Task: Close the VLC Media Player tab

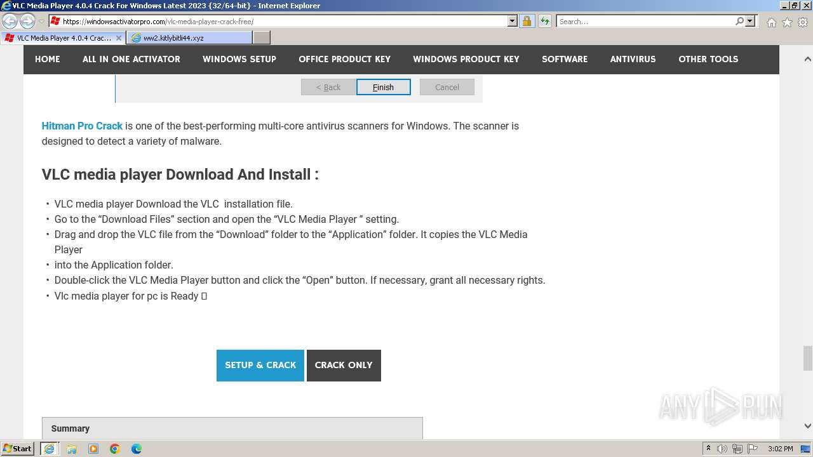Action: click(118, 38)
